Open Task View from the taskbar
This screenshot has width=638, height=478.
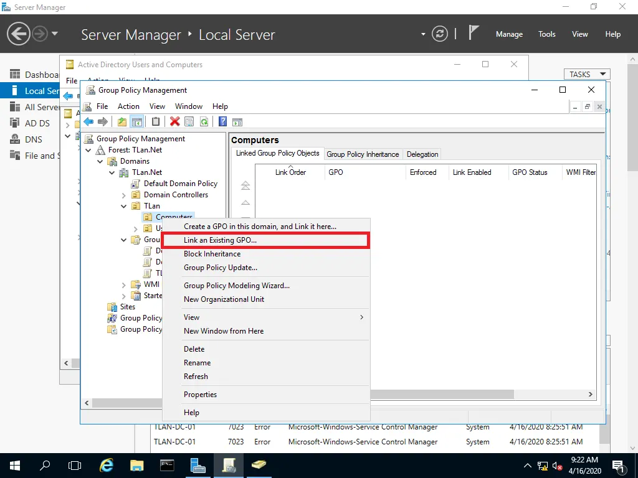coord(75,466)
